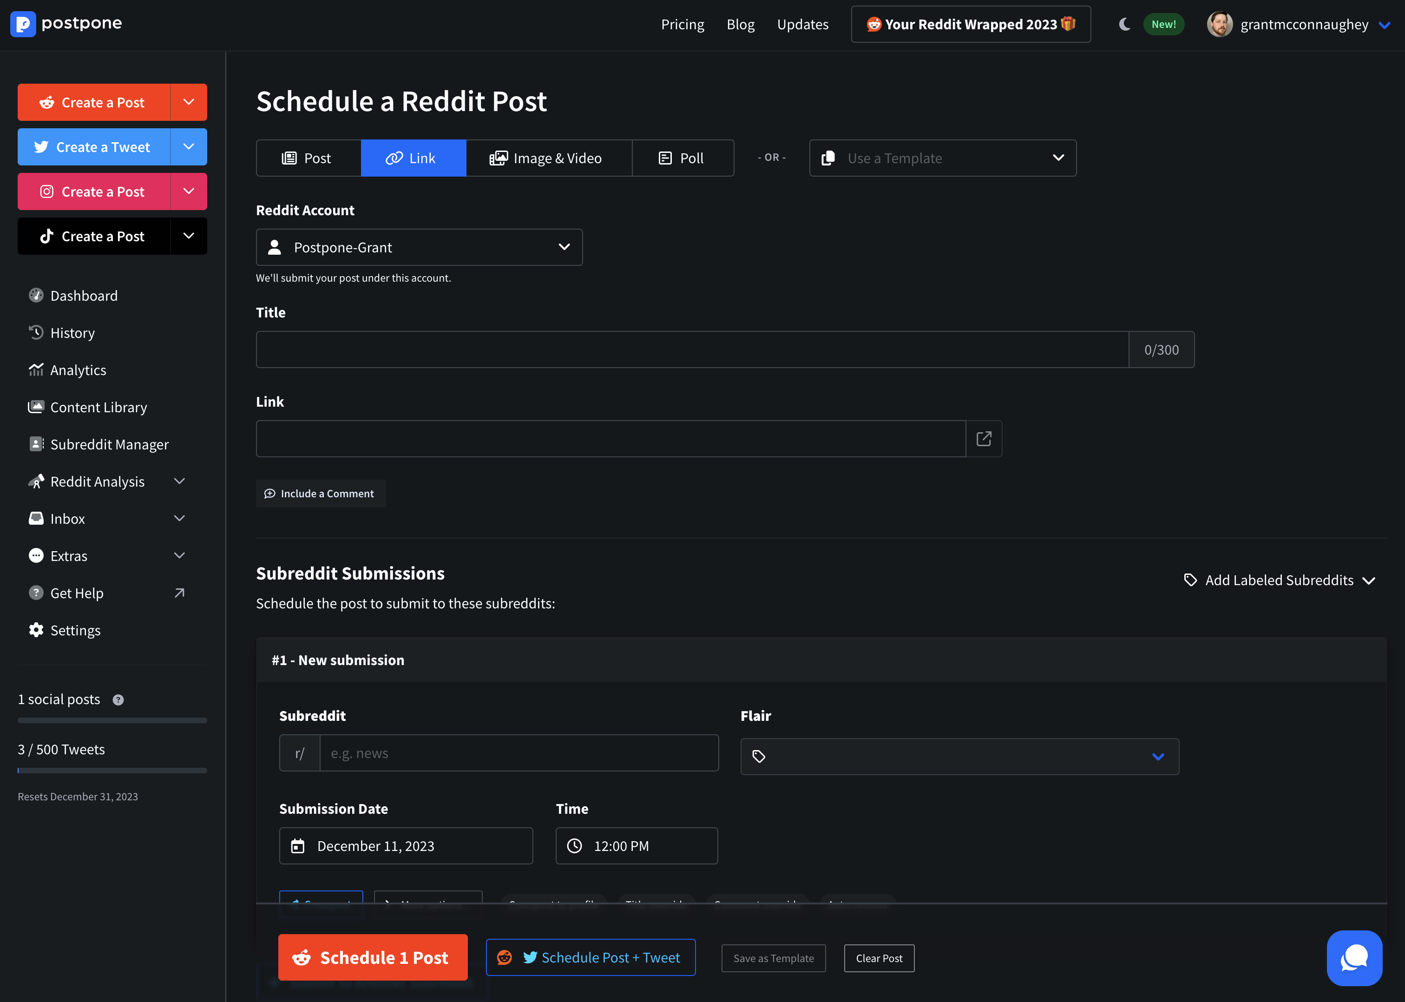Open the Use a Template dropdown

pyautogui.click(x=942, y=158)
